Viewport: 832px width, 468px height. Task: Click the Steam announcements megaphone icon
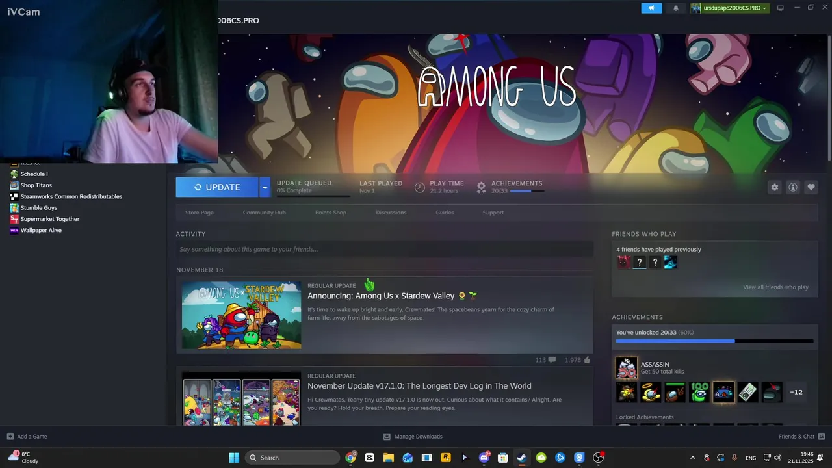click(651, 8)
